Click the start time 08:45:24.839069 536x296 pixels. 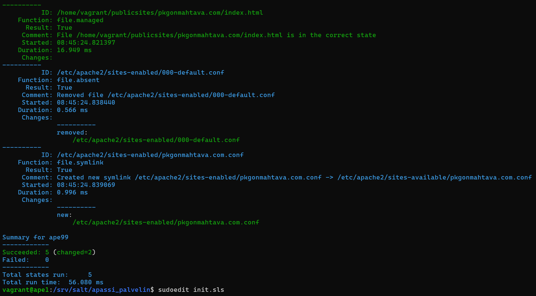coord(86,185)
